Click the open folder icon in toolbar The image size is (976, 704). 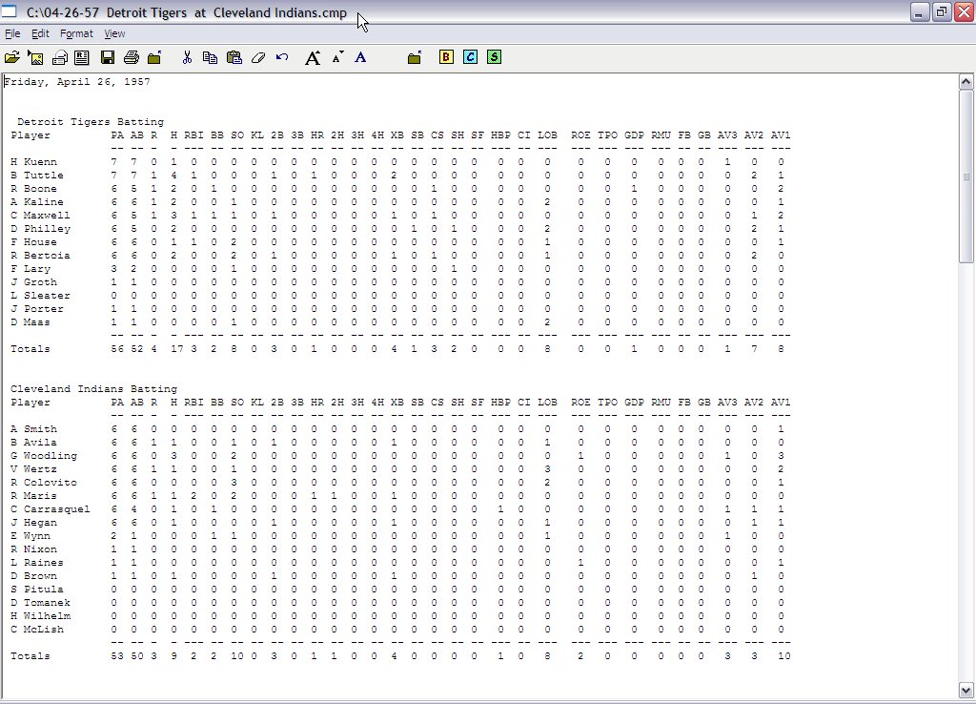11,58
